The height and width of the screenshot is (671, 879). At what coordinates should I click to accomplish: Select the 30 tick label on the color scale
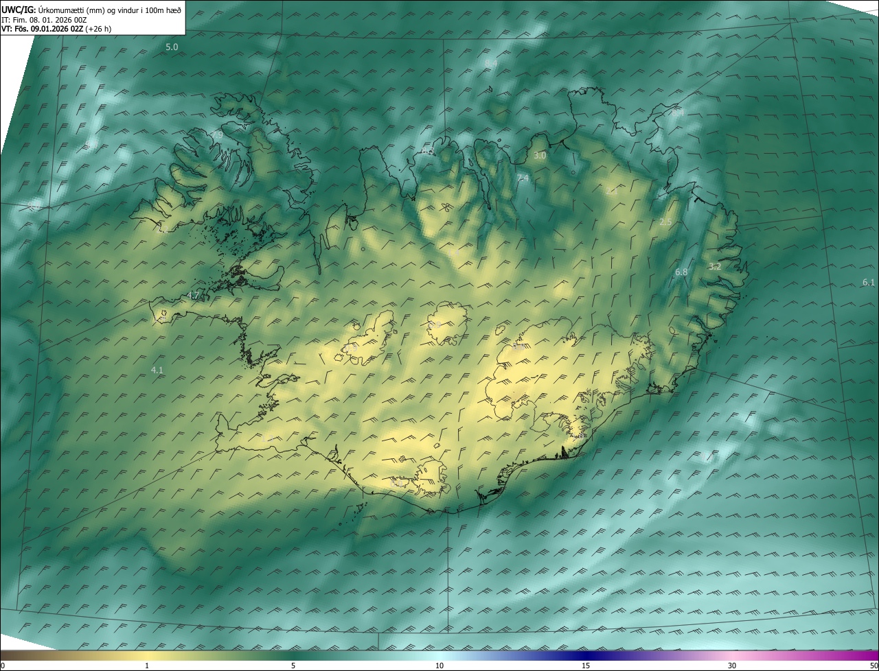coord(732,666)
